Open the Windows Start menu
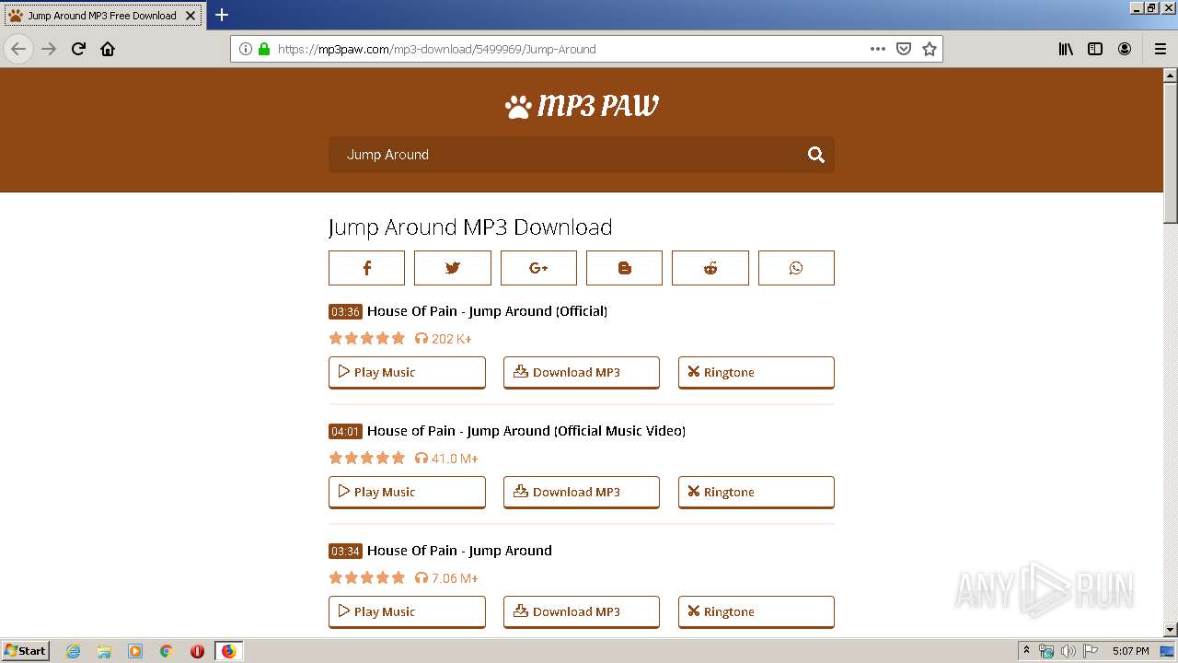The height and width of the screenshot is (663, 1178). (26, 650)
